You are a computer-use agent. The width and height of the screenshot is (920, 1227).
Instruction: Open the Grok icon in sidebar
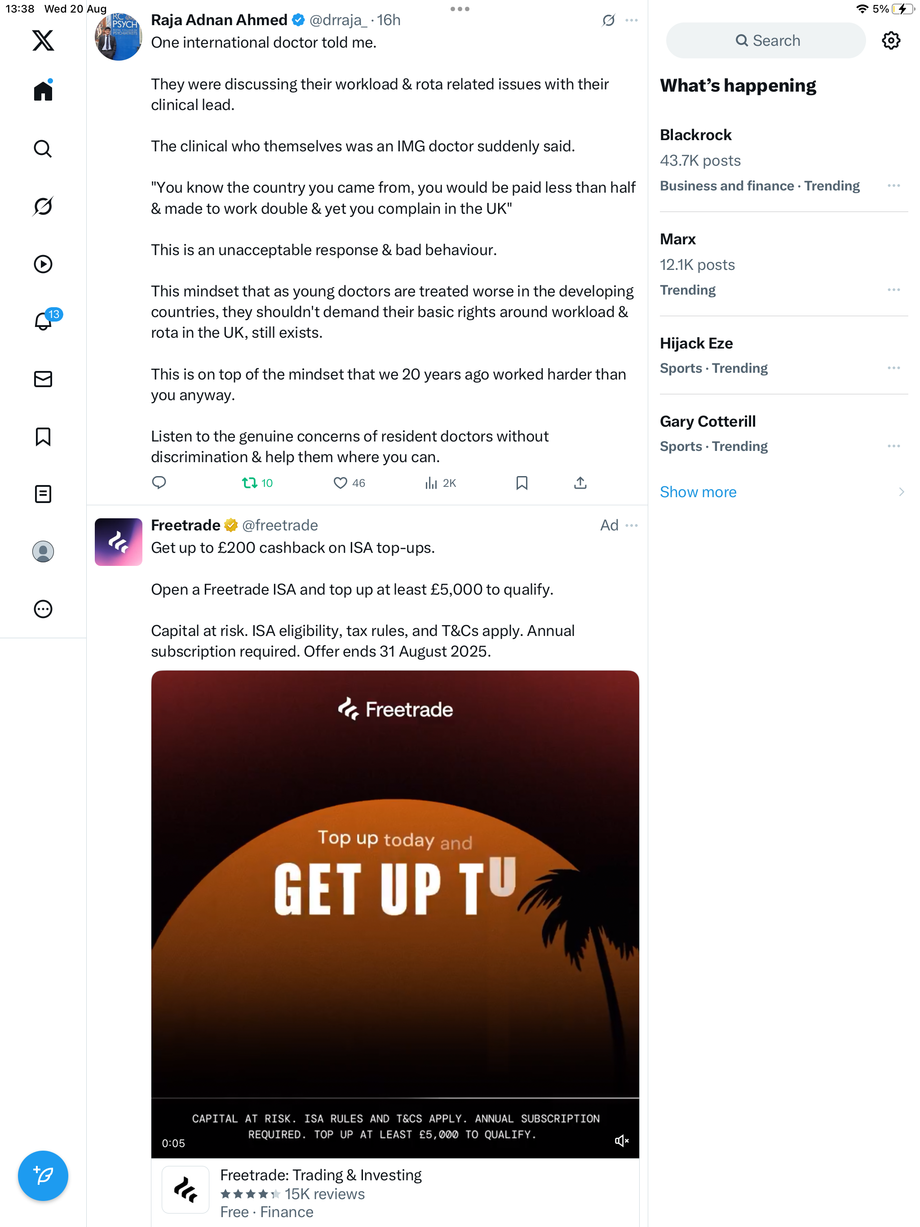tap(43, 206)
